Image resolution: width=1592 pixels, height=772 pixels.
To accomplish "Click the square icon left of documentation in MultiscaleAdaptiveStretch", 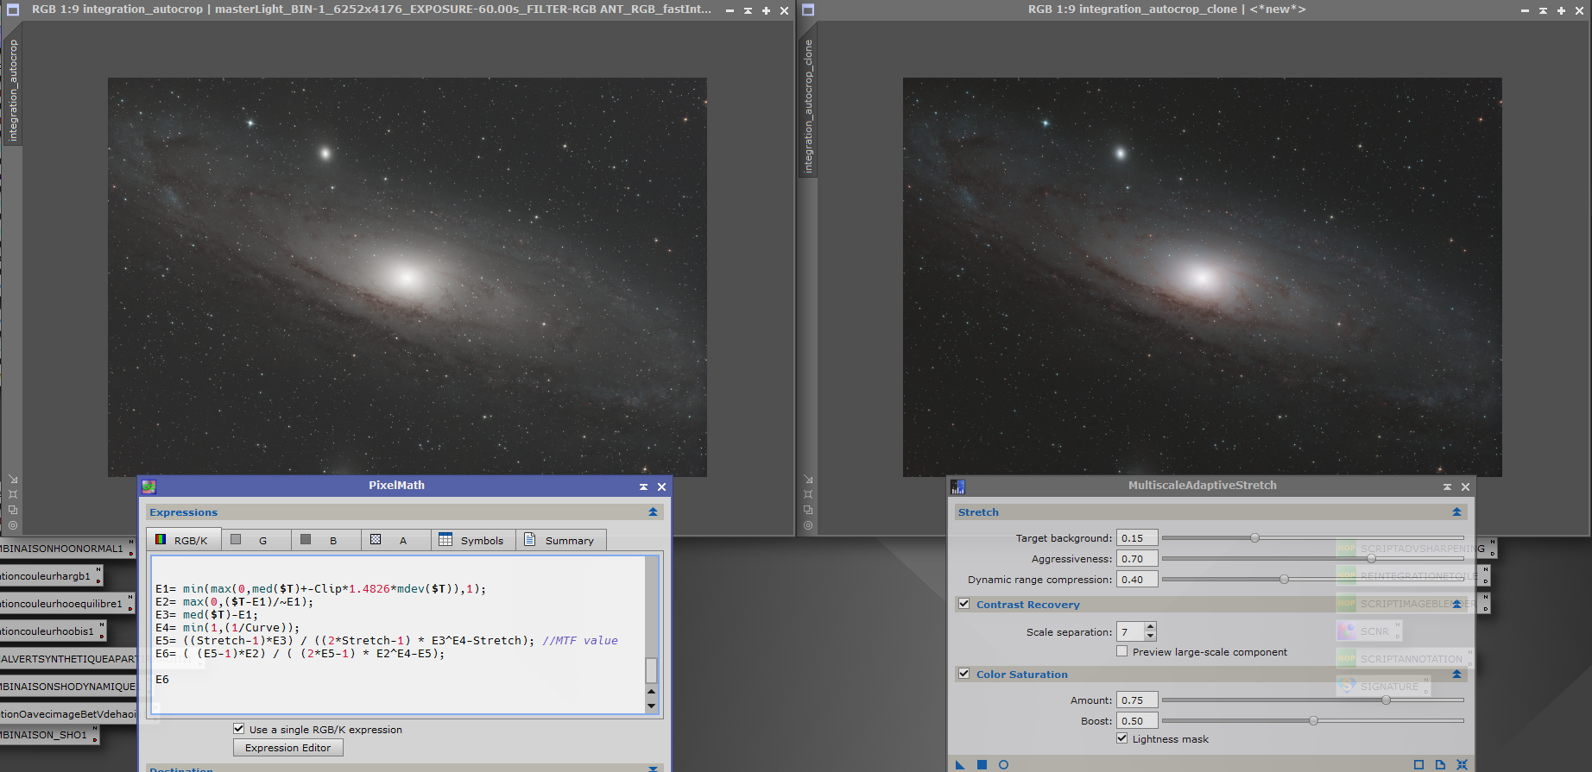I will click(1418, 765).
